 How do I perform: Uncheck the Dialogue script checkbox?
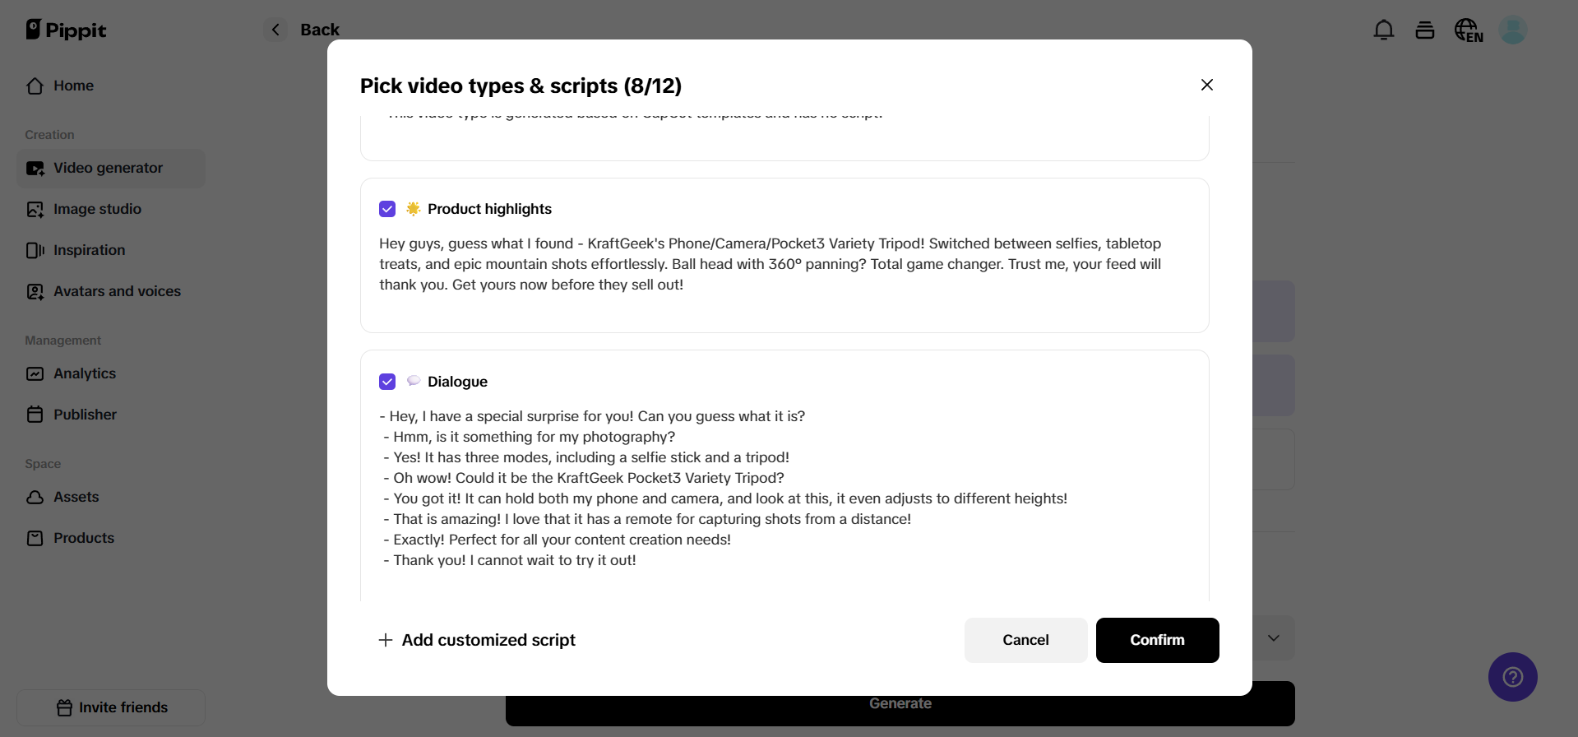click(x=387, y=382)
